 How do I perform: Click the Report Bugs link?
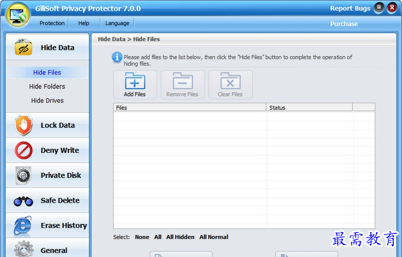(350, 9)
